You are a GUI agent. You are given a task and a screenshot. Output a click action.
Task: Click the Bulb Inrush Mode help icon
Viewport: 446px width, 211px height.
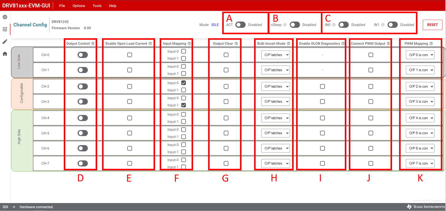tap(288, 43)
